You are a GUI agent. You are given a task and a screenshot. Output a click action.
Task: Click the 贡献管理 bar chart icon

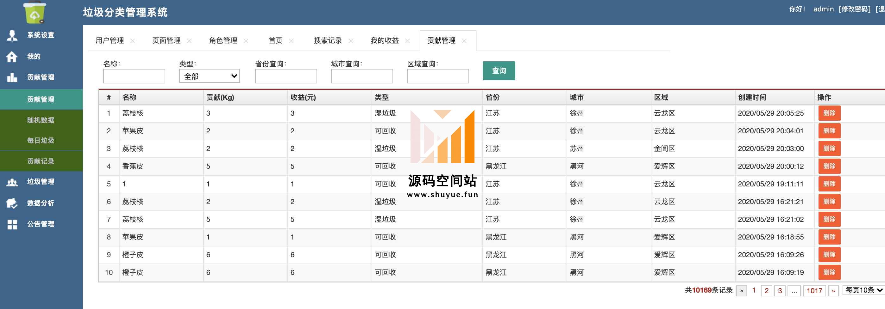pyautogui.click(x=12, y=77)
